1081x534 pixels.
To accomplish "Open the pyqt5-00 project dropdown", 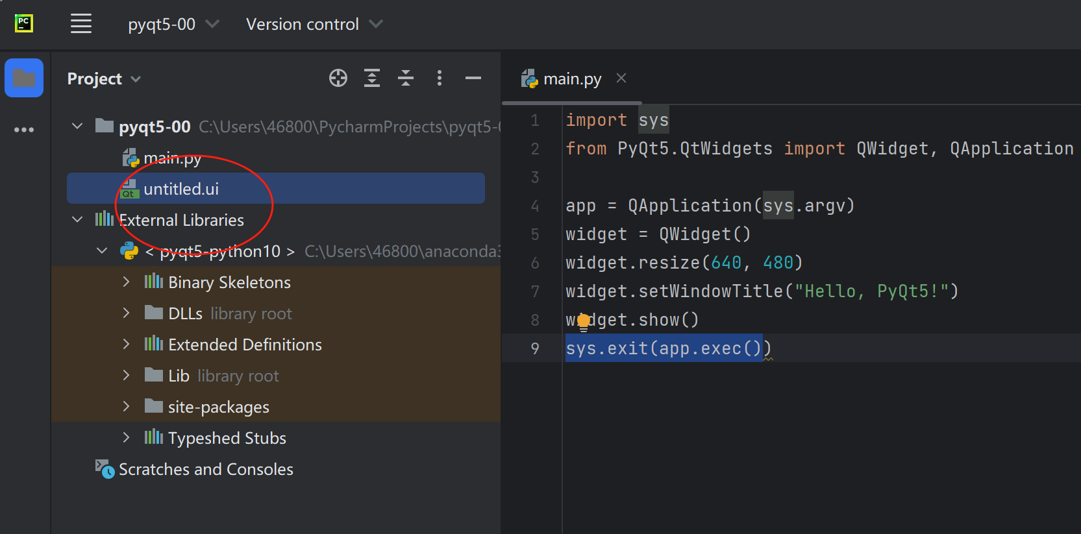I will pos(173,24).
